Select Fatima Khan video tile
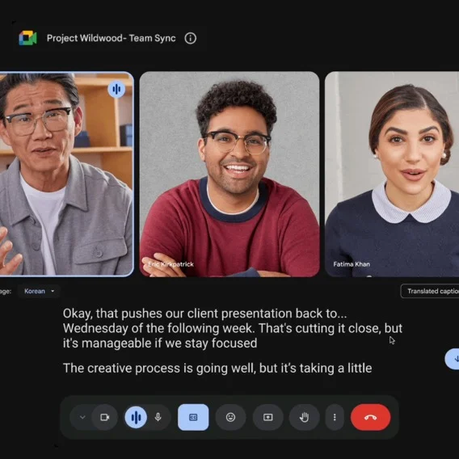The height and width of the screenshot is (459, 459). [x=392, y=175]
